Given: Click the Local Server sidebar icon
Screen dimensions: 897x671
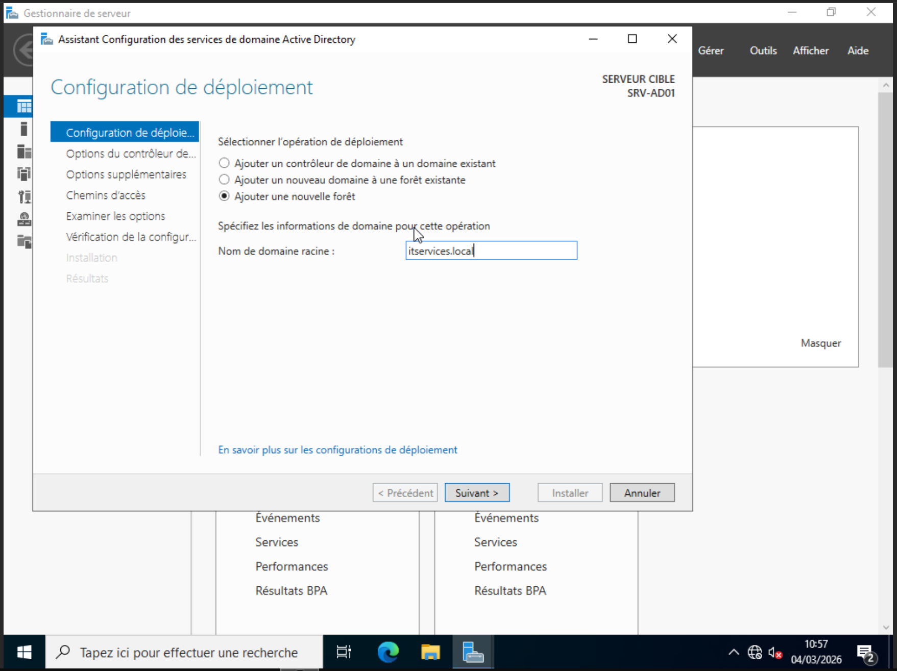Looking at the screenshot, I should 23,129.
